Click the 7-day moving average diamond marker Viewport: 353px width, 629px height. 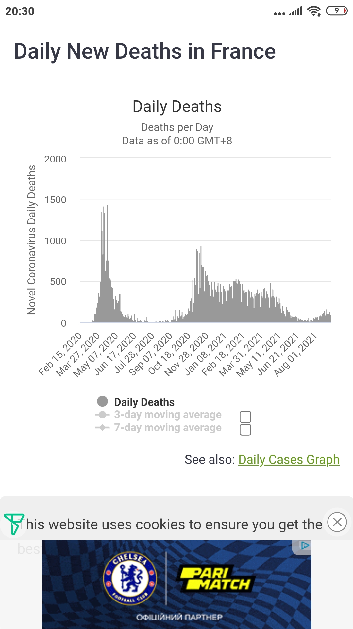[x=102, y=428]
